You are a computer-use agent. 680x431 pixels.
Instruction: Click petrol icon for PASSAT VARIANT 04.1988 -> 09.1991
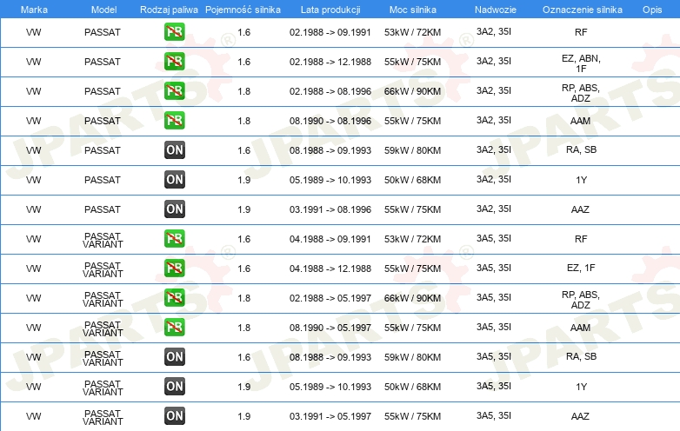(x=174, y=238)
